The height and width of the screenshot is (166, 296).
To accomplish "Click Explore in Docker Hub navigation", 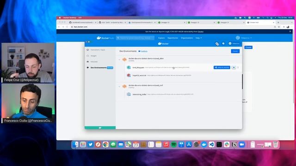I will [x=161, y=38].
